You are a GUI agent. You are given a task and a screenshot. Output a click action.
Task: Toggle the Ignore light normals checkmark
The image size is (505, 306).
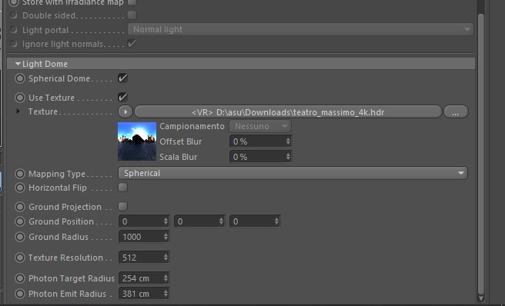pos(132,43)
